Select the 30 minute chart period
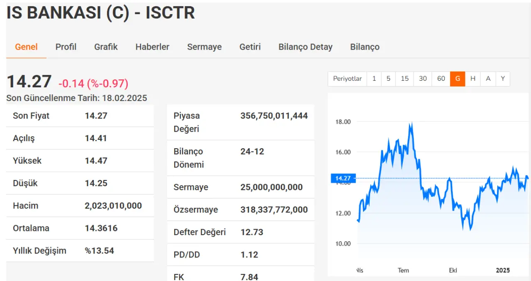531x281 pixels. (x=423, y=79)
